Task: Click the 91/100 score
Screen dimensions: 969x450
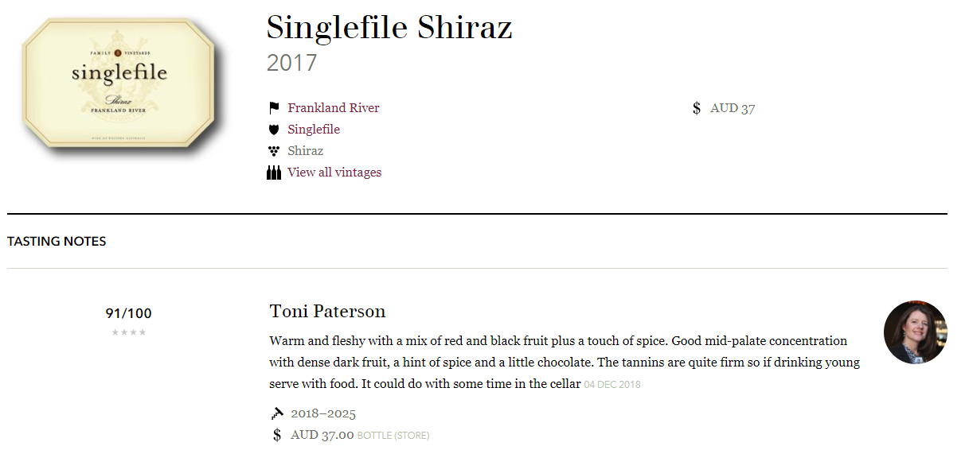Action: [129, 313]
